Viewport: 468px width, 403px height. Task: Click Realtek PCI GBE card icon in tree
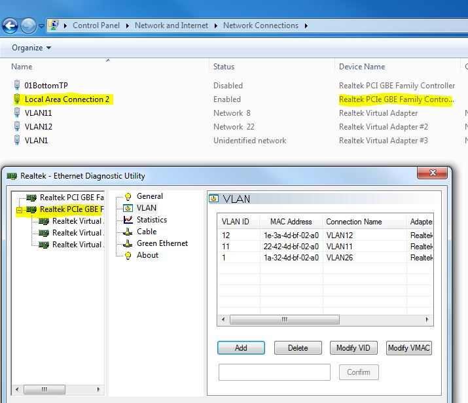(31, 198)
